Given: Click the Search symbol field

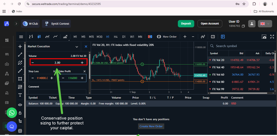Looking at the screenshot, I should [242, 46].
